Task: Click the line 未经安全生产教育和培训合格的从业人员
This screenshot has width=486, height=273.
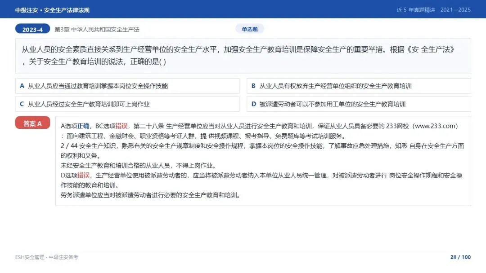Action: coord(139,165)
